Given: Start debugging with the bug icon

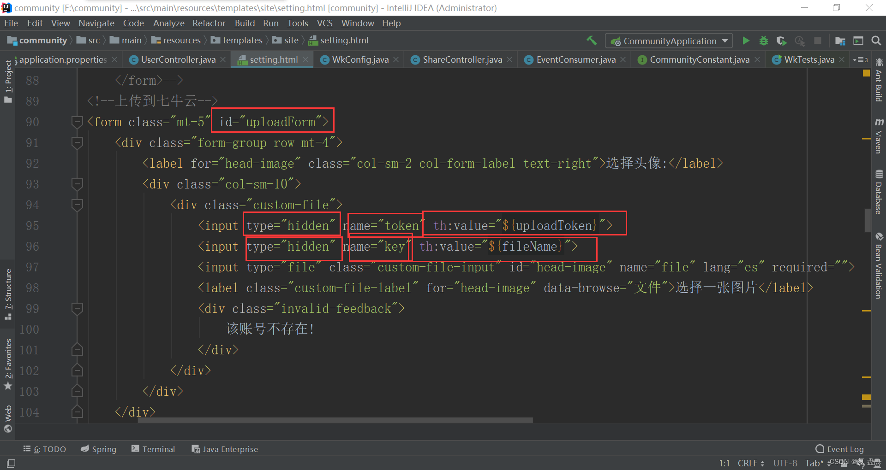Looking at the screenshot, I should click(x=764, y=41).
